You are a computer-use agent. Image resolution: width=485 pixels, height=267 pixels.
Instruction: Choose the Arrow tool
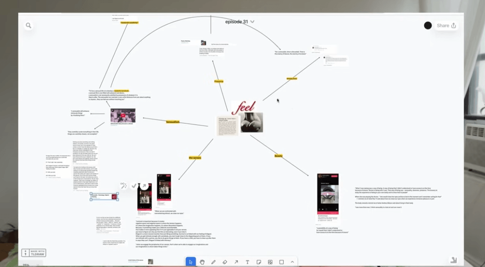[236, 262]
